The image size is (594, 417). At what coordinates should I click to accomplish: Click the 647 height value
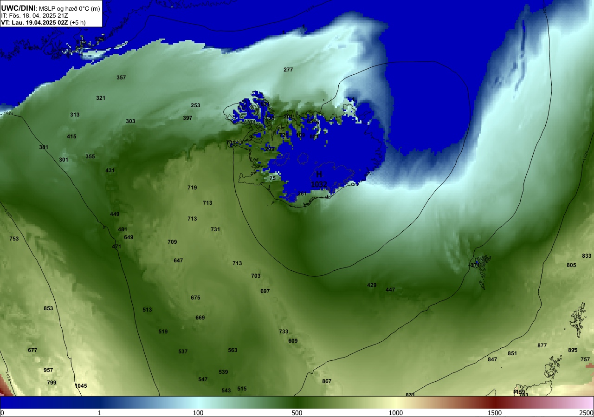178,261
